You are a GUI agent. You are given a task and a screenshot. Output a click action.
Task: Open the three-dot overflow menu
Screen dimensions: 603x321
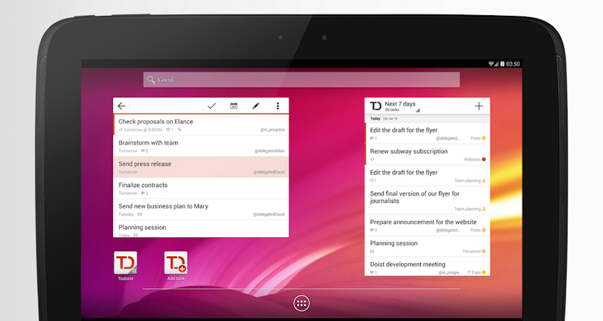point(277,106)
